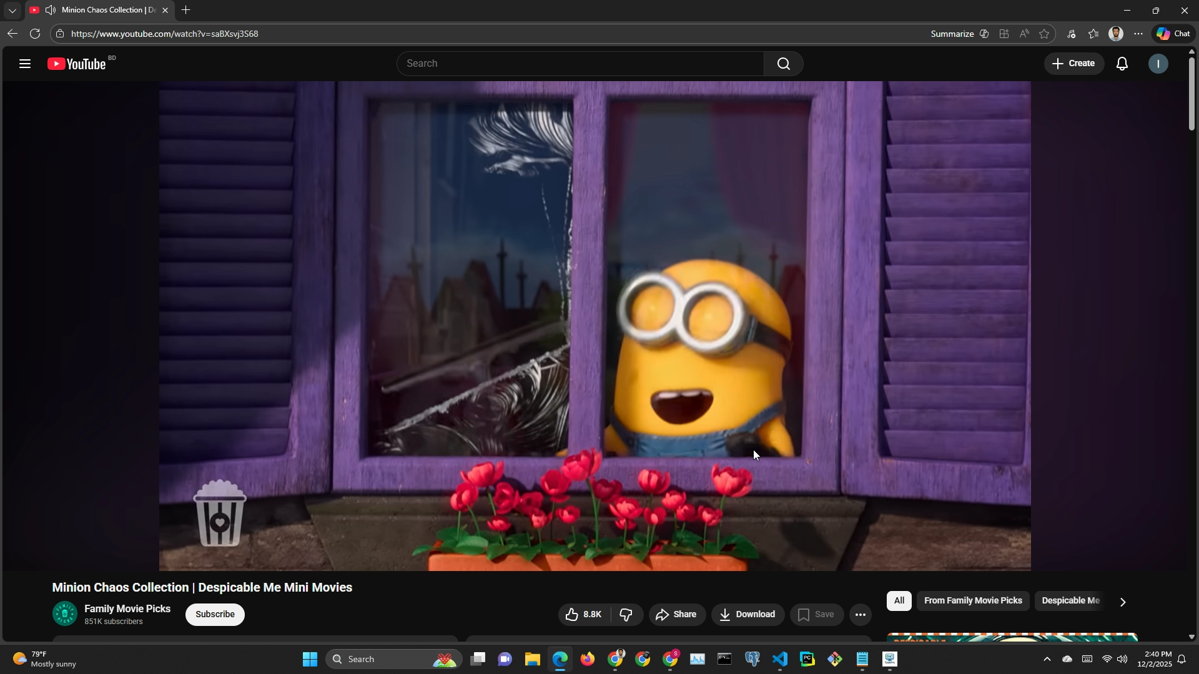Click the search magnifier button
1199x674 pixels.
tap(783, 64)
